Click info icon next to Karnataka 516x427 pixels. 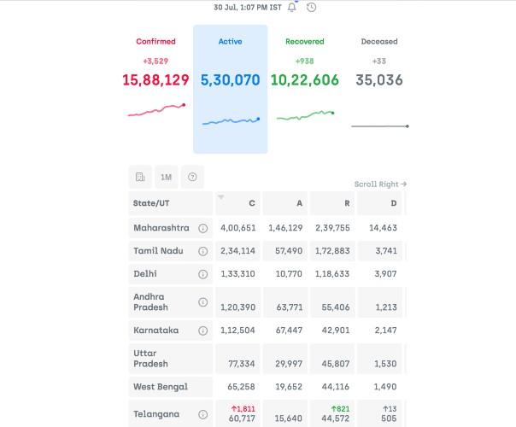[203, 330]
